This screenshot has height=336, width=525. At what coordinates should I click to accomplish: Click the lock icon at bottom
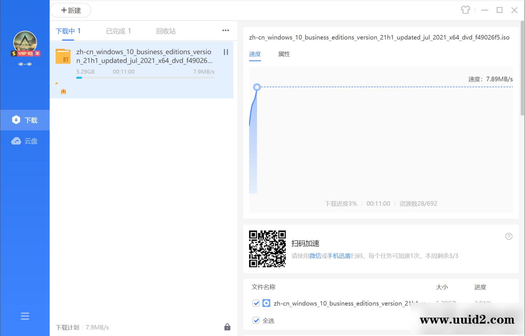coord(227,327)
